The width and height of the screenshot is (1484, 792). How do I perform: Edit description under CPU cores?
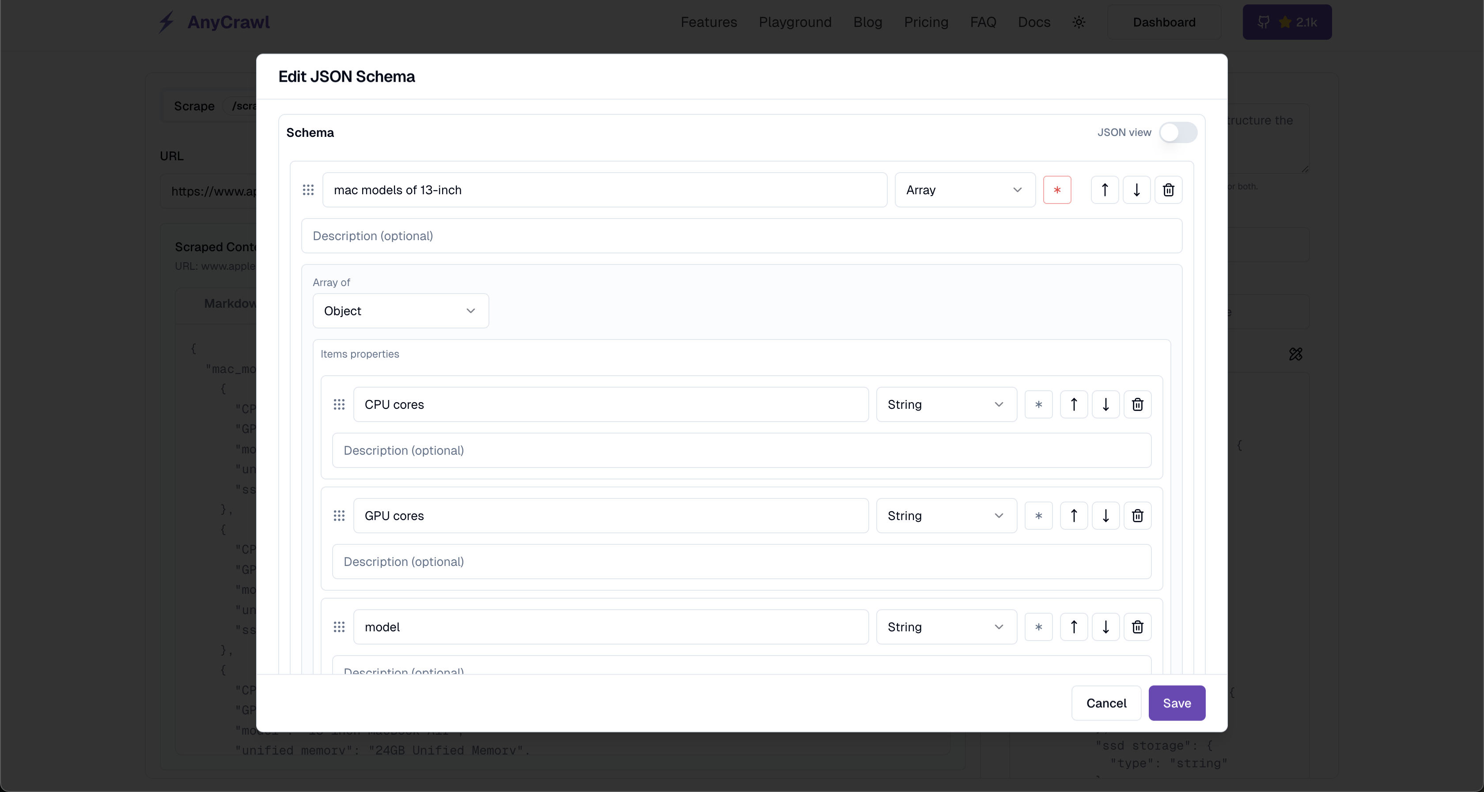(x=742, y=450)
